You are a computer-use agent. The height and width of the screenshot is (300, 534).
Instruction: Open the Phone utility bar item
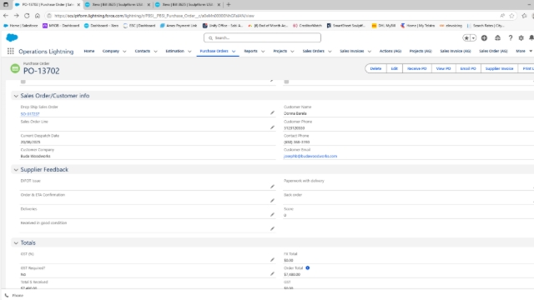(x=14, y=295)
